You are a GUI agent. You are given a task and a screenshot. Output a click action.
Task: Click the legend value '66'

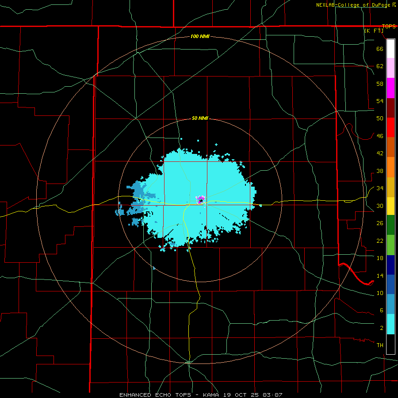pyautogui.click(x=380, y=49)
